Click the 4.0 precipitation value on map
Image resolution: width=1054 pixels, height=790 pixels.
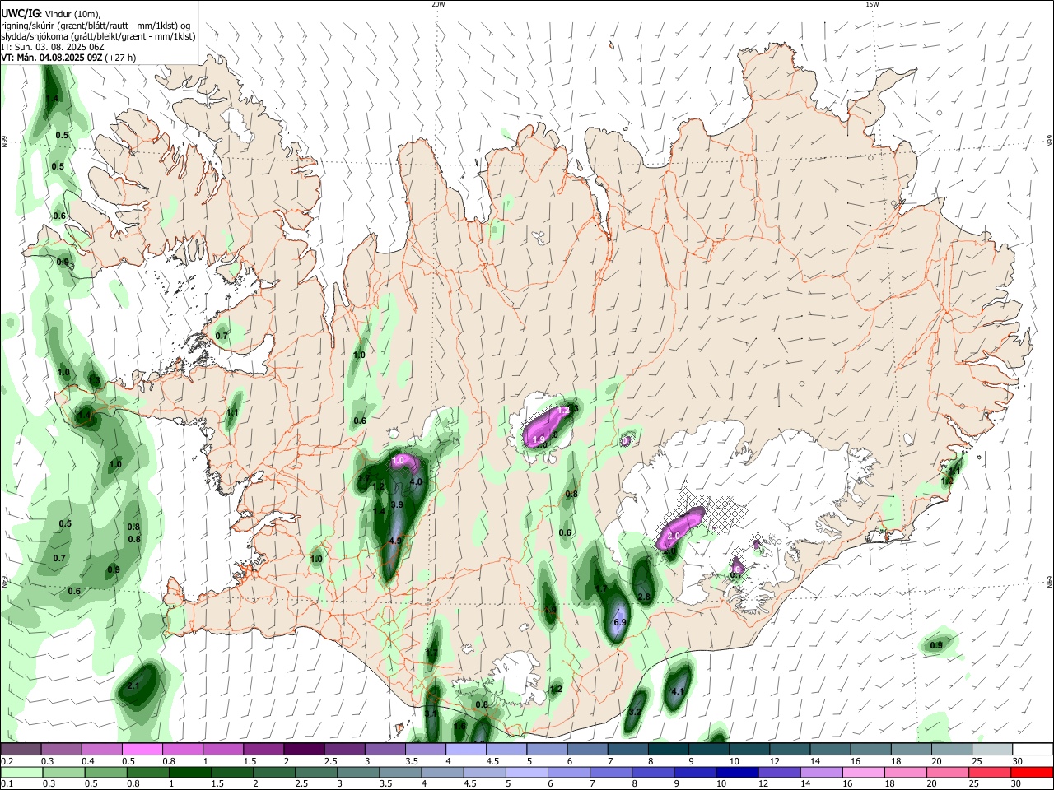tap(416, 481)
